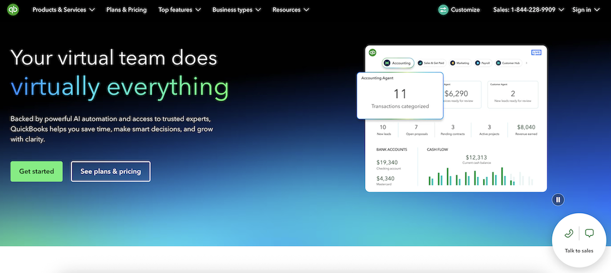Click the '7 Open proposals' stat

coord(416,130)
